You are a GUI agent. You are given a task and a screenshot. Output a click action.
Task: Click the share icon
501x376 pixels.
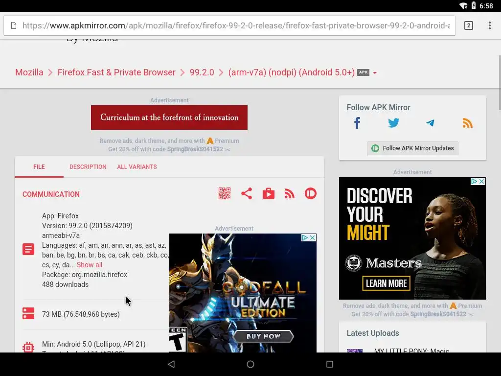coord(247,193)
